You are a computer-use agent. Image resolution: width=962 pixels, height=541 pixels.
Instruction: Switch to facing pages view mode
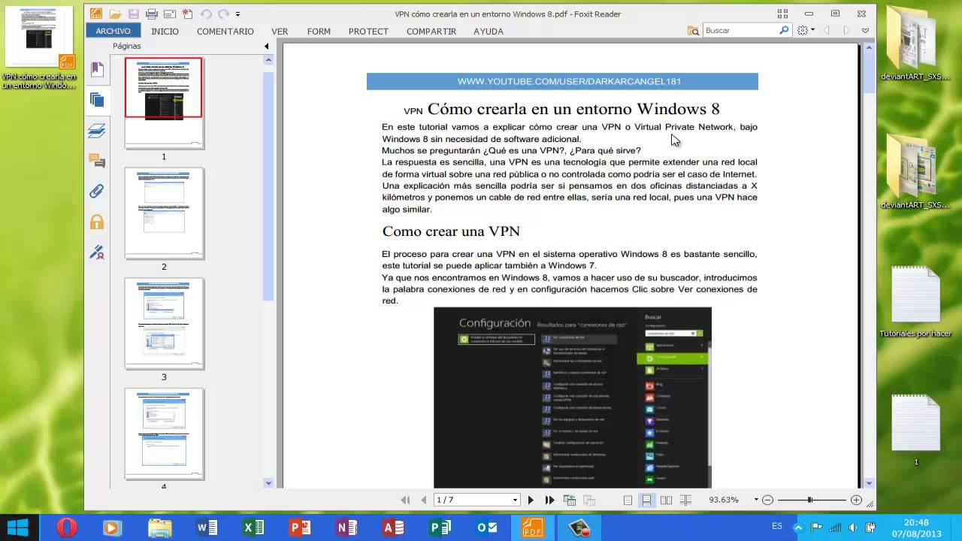(x=666, y=500)
